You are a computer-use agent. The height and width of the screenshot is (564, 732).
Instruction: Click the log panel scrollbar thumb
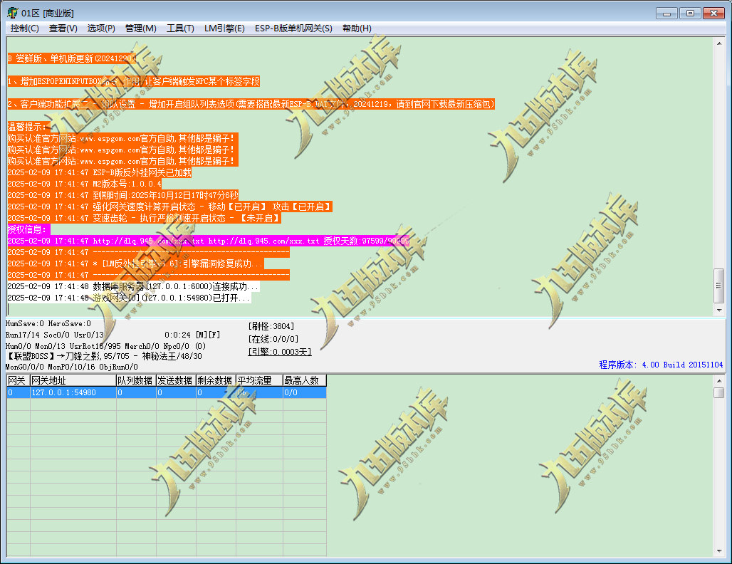[719, 286]
